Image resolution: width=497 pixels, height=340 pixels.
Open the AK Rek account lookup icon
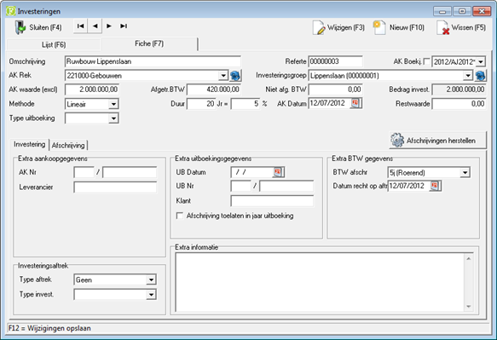tap(235, 76)
